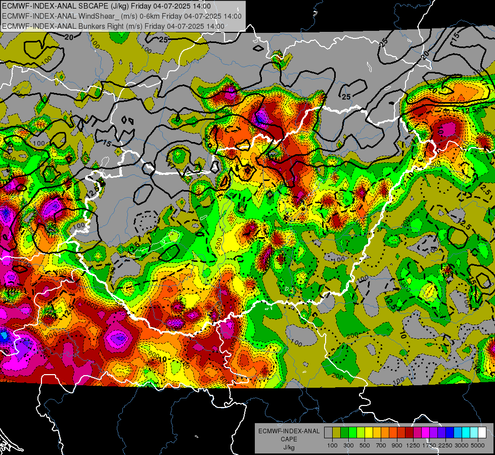This screenshot has height=455, width=495.
Task: Click the gray swatch in CAPE legend
Action: pos(328,432)
